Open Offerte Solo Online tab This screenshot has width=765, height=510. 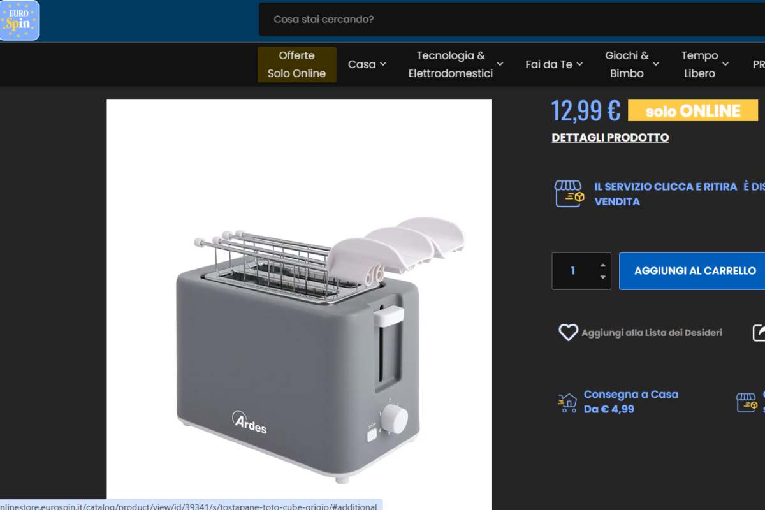pyautogui.click(x=296, y=64)
